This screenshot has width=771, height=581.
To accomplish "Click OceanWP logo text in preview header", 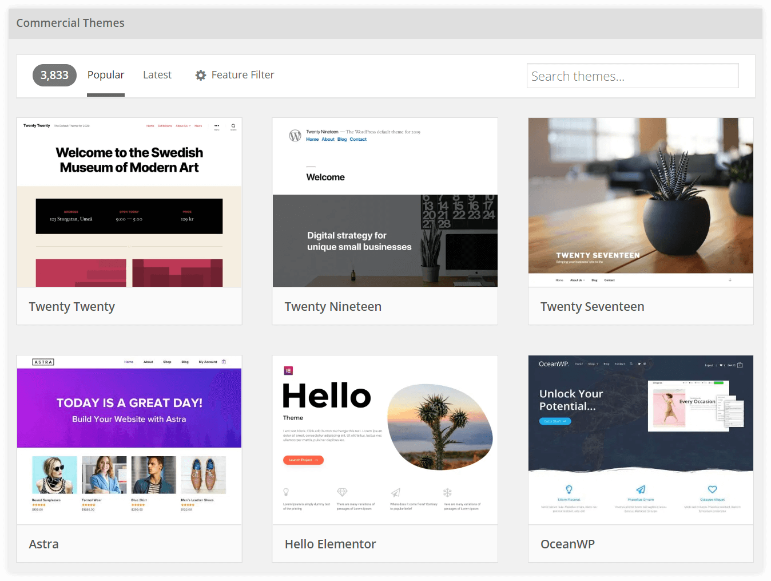I will [554, 364].
